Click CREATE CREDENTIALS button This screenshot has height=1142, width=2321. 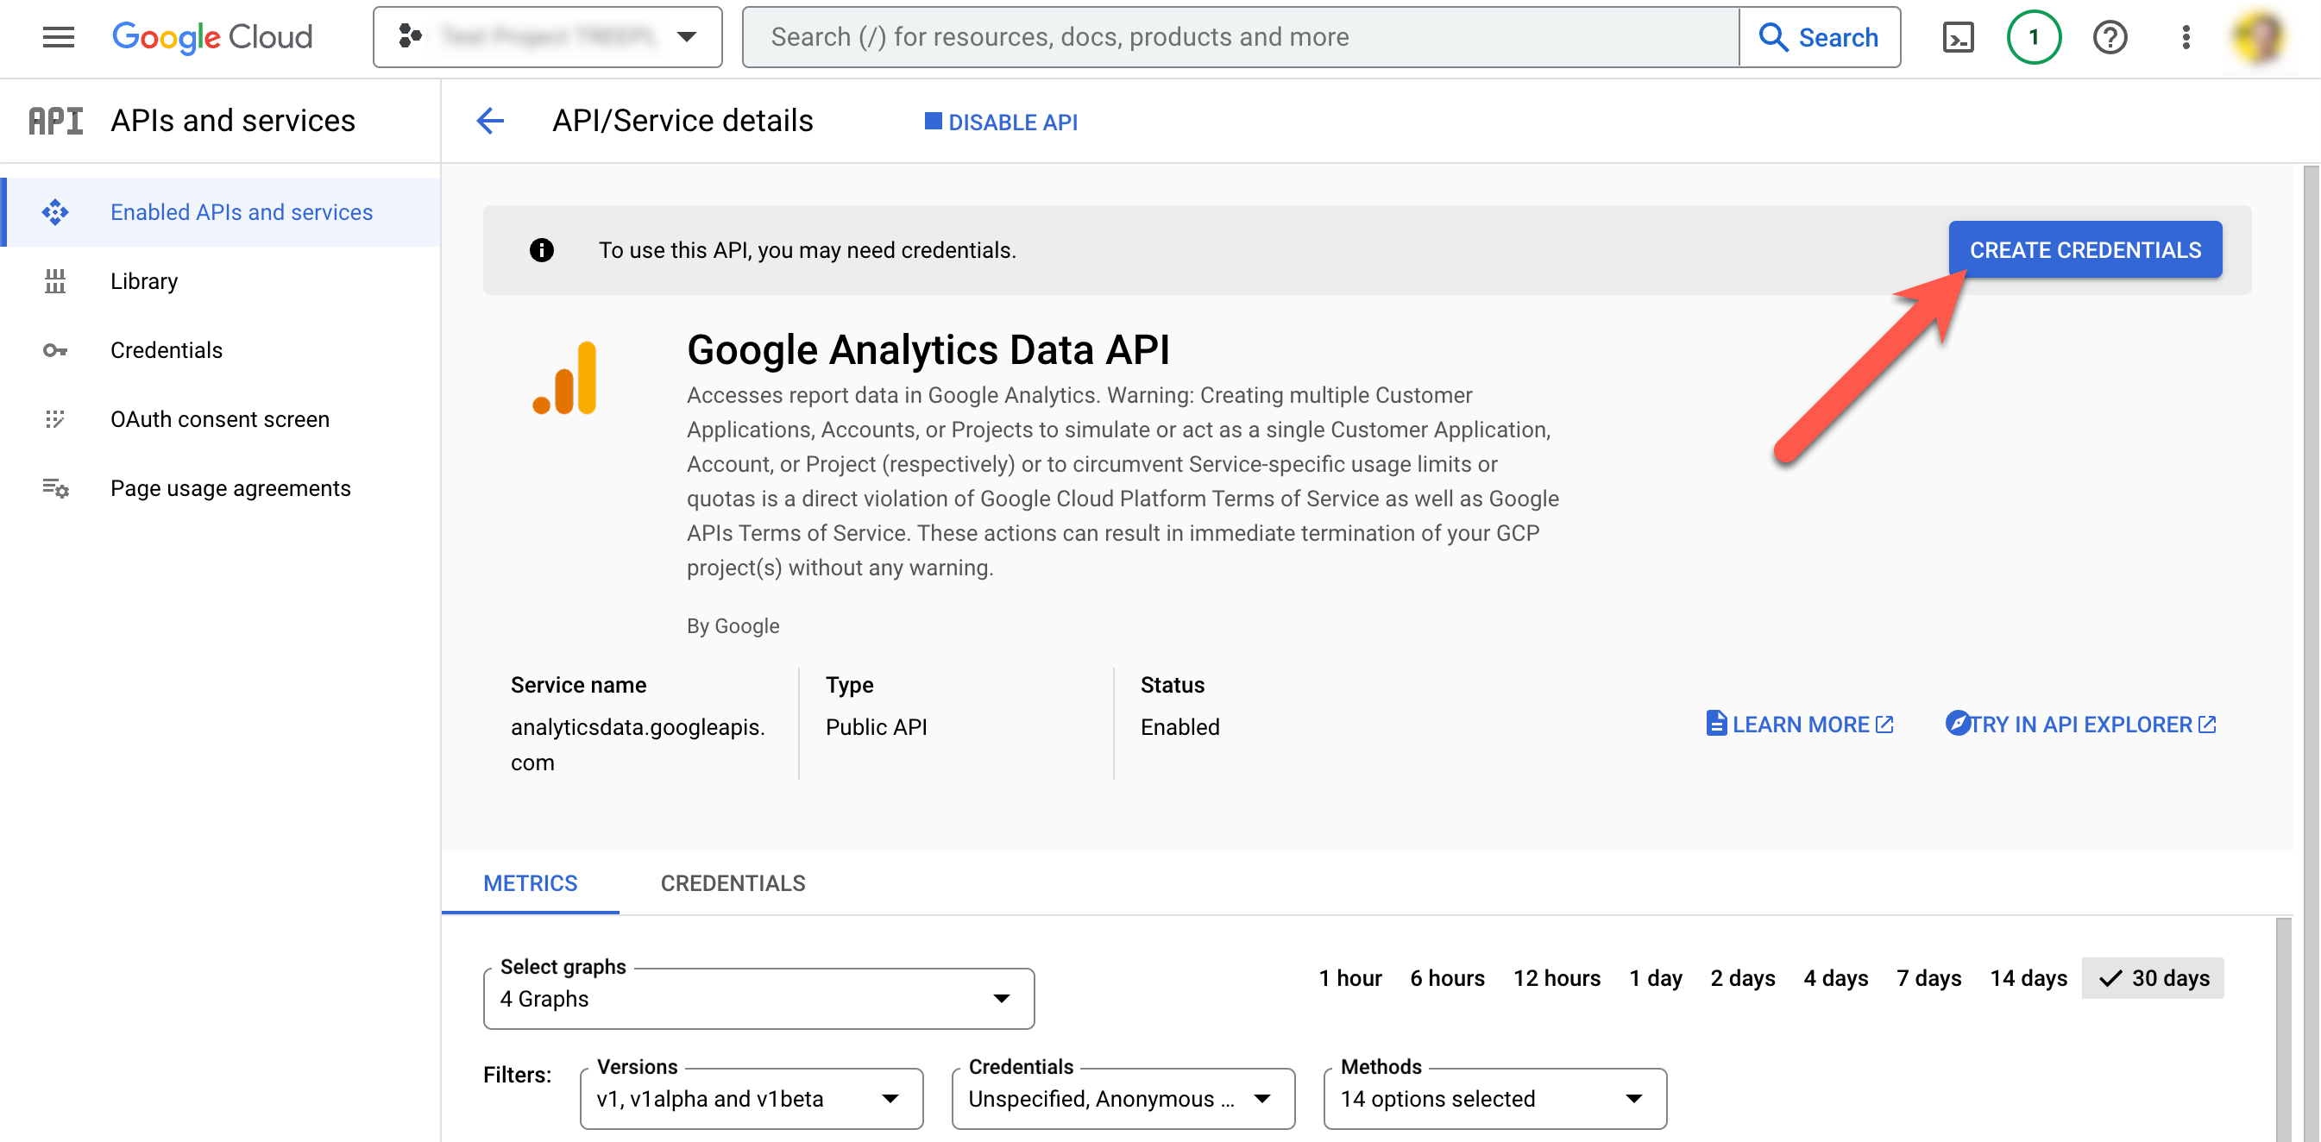click(2085, 249)
